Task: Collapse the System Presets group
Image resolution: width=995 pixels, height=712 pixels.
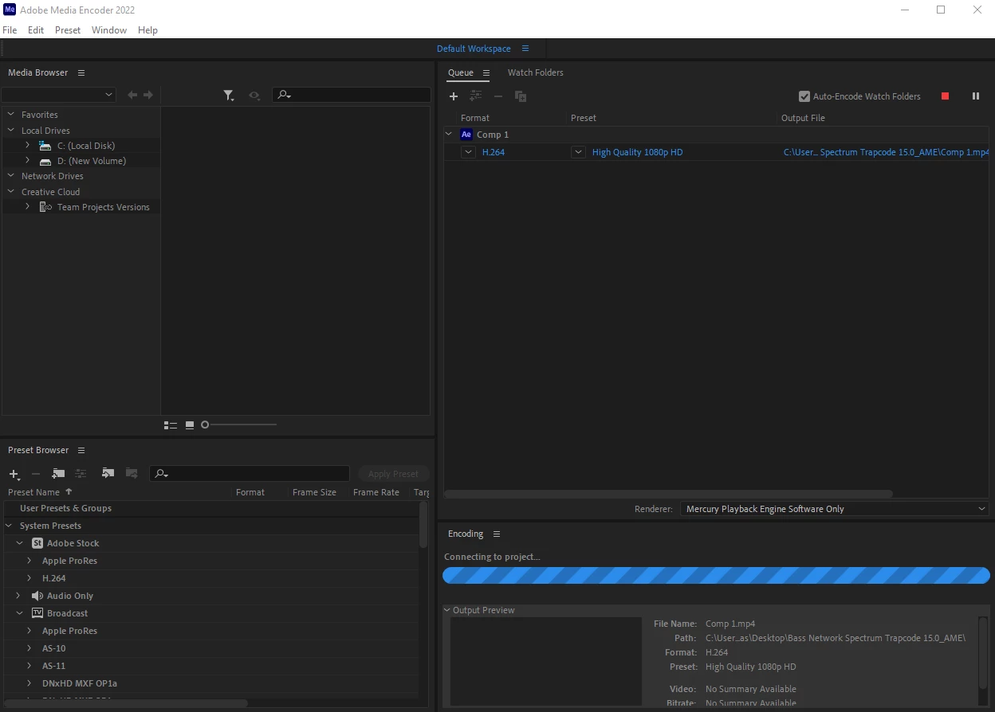Action: 10,526
